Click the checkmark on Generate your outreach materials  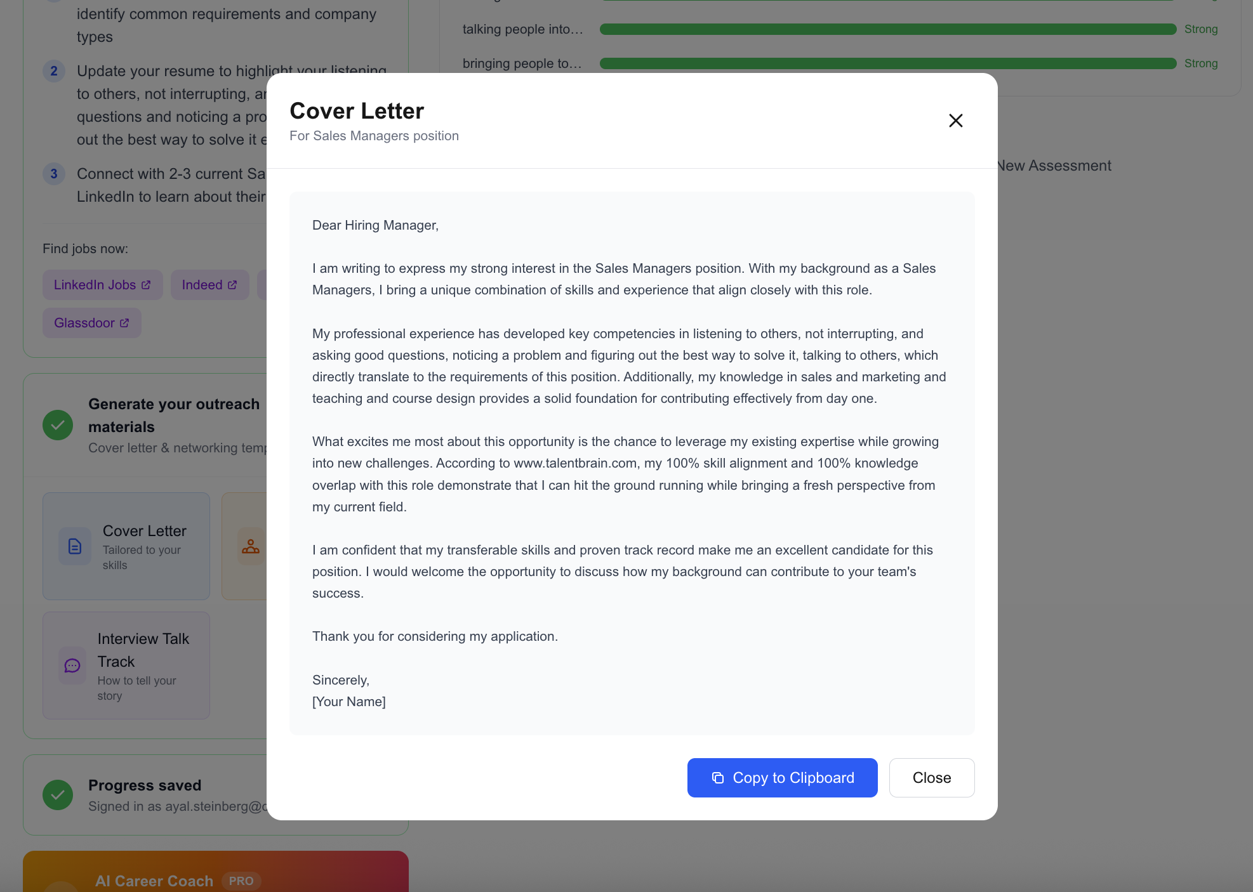(x=58, y=425)
